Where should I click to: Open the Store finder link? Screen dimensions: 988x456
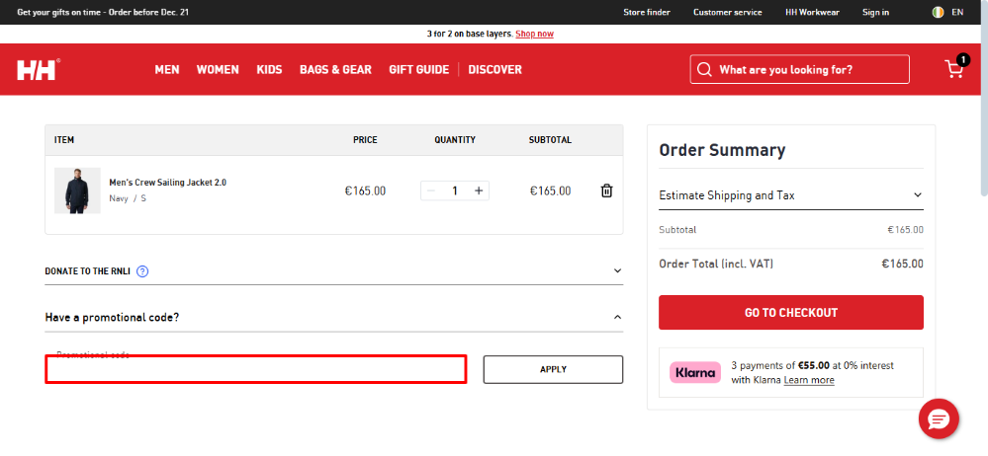tap(647, 12)
